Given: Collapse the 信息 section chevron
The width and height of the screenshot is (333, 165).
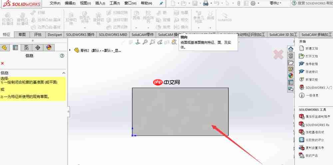Looking at the screenshot, I should coord(64,73).
